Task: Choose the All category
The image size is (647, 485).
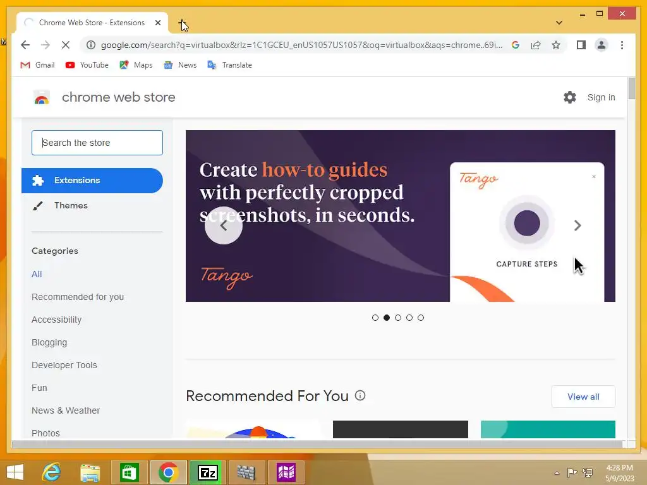Action: [x=37, y=274]
